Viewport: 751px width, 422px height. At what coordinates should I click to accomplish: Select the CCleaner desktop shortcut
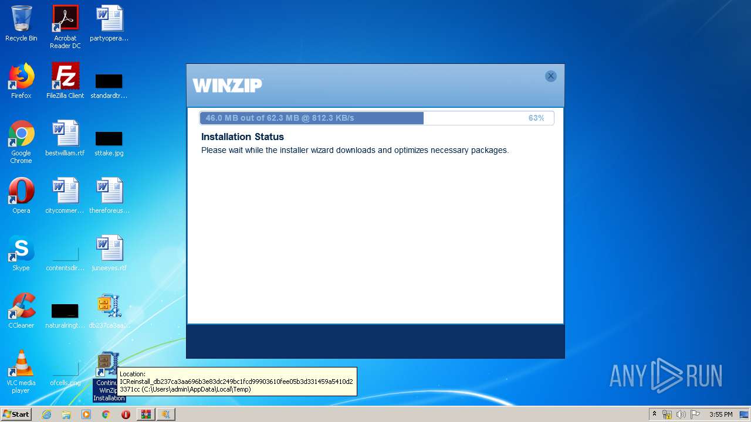pyautogui.click(x=21, y=311)
